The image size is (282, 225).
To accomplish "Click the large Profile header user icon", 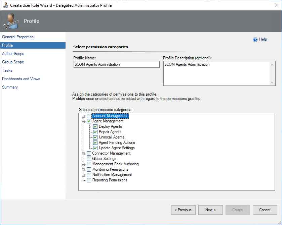I will [11, 21].
